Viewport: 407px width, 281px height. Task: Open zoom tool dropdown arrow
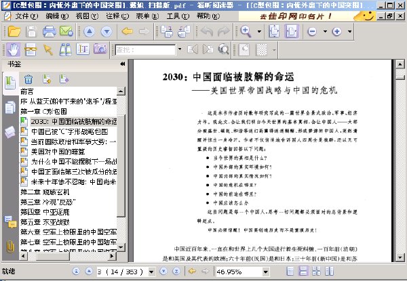(x=259, y=32)
